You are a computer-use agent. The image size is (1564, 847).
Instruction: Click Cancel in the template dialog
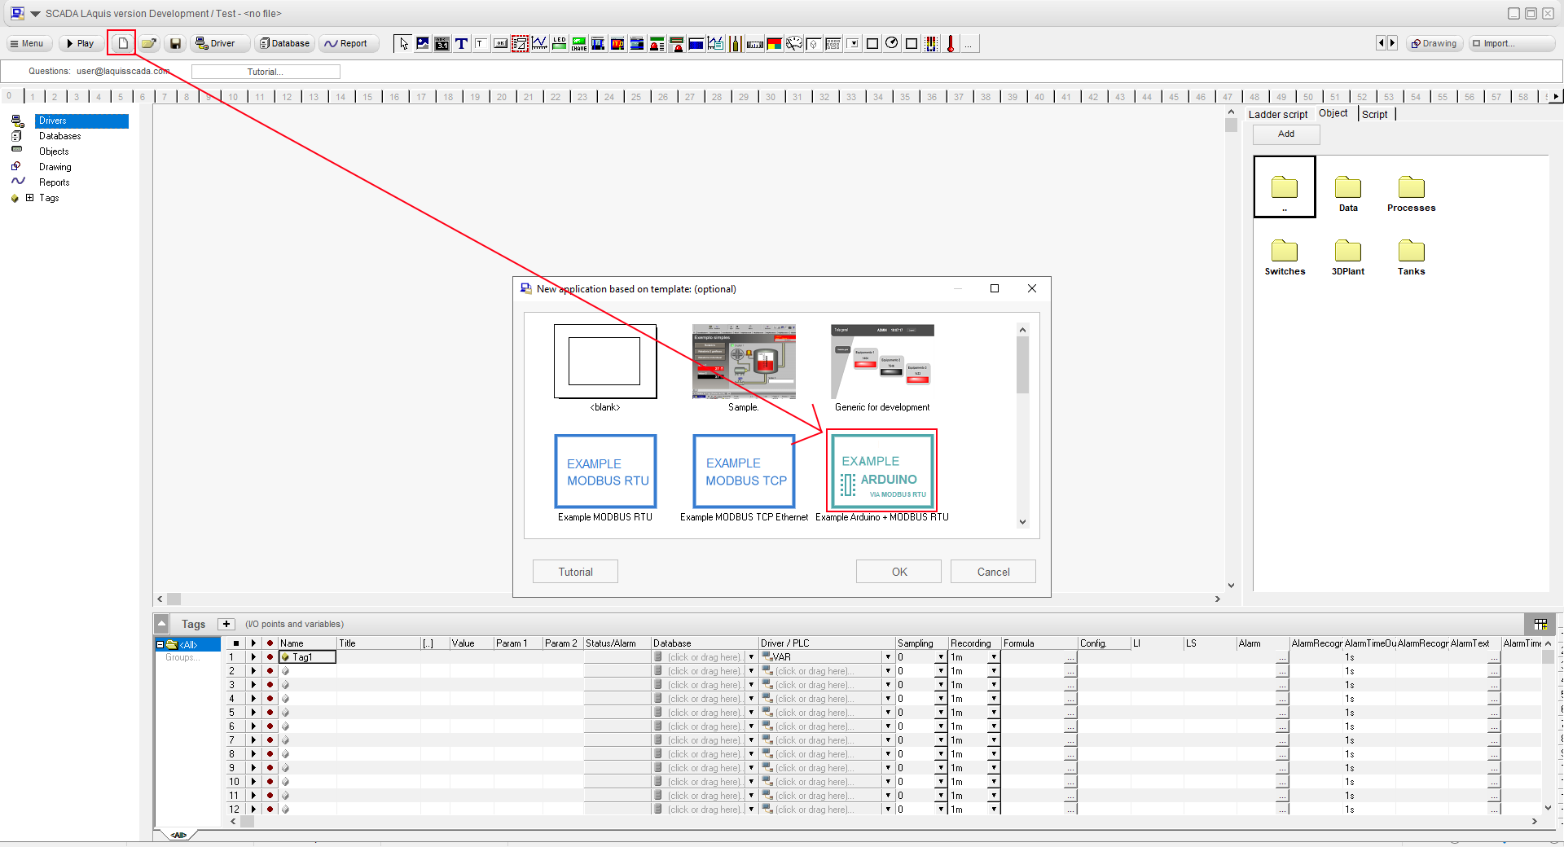click(x=993, y=572)
